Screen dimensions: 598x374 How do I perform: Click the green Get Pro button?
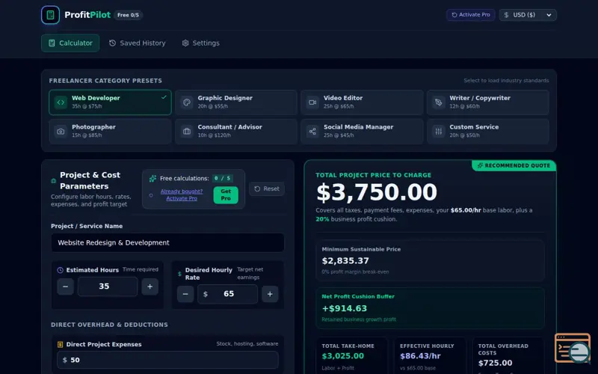coord(226,194)
